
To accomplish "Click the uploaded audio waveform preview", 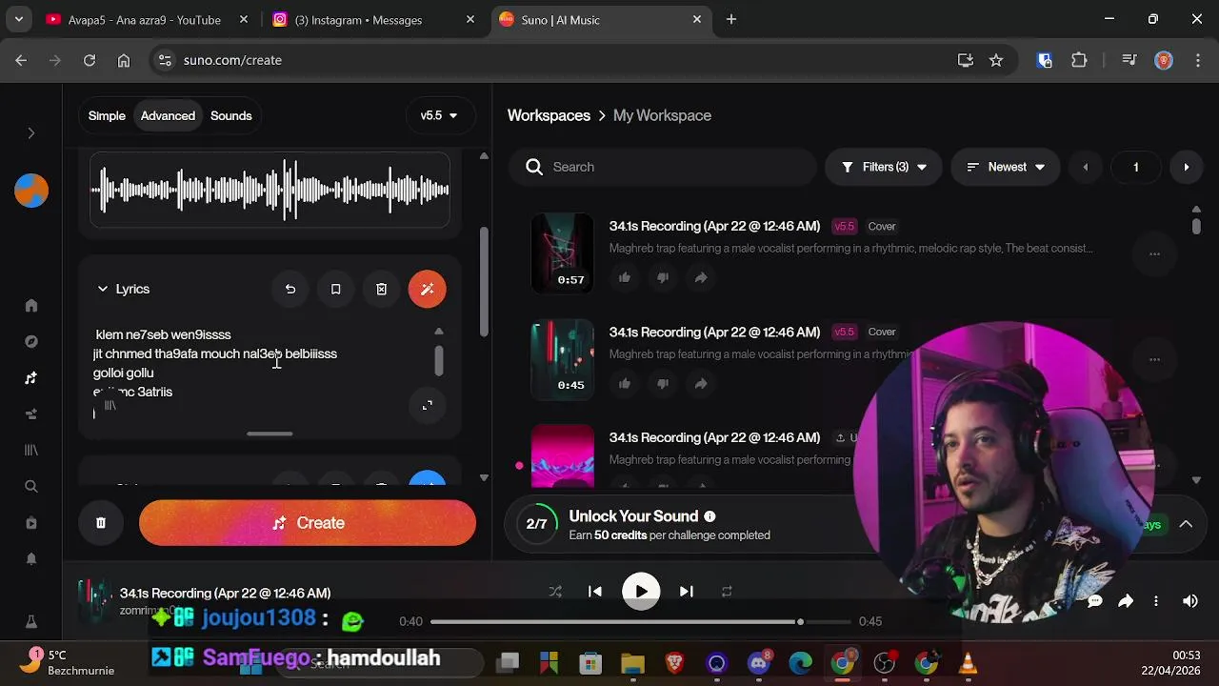I will click(270, 190).
